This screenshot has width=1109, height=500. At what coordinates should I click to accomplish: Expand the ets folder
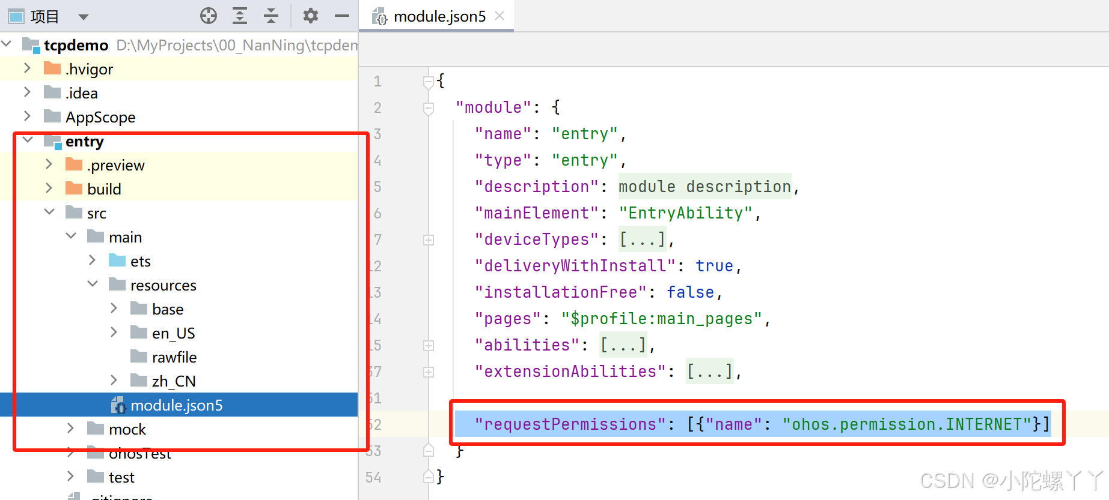(92, 260)
